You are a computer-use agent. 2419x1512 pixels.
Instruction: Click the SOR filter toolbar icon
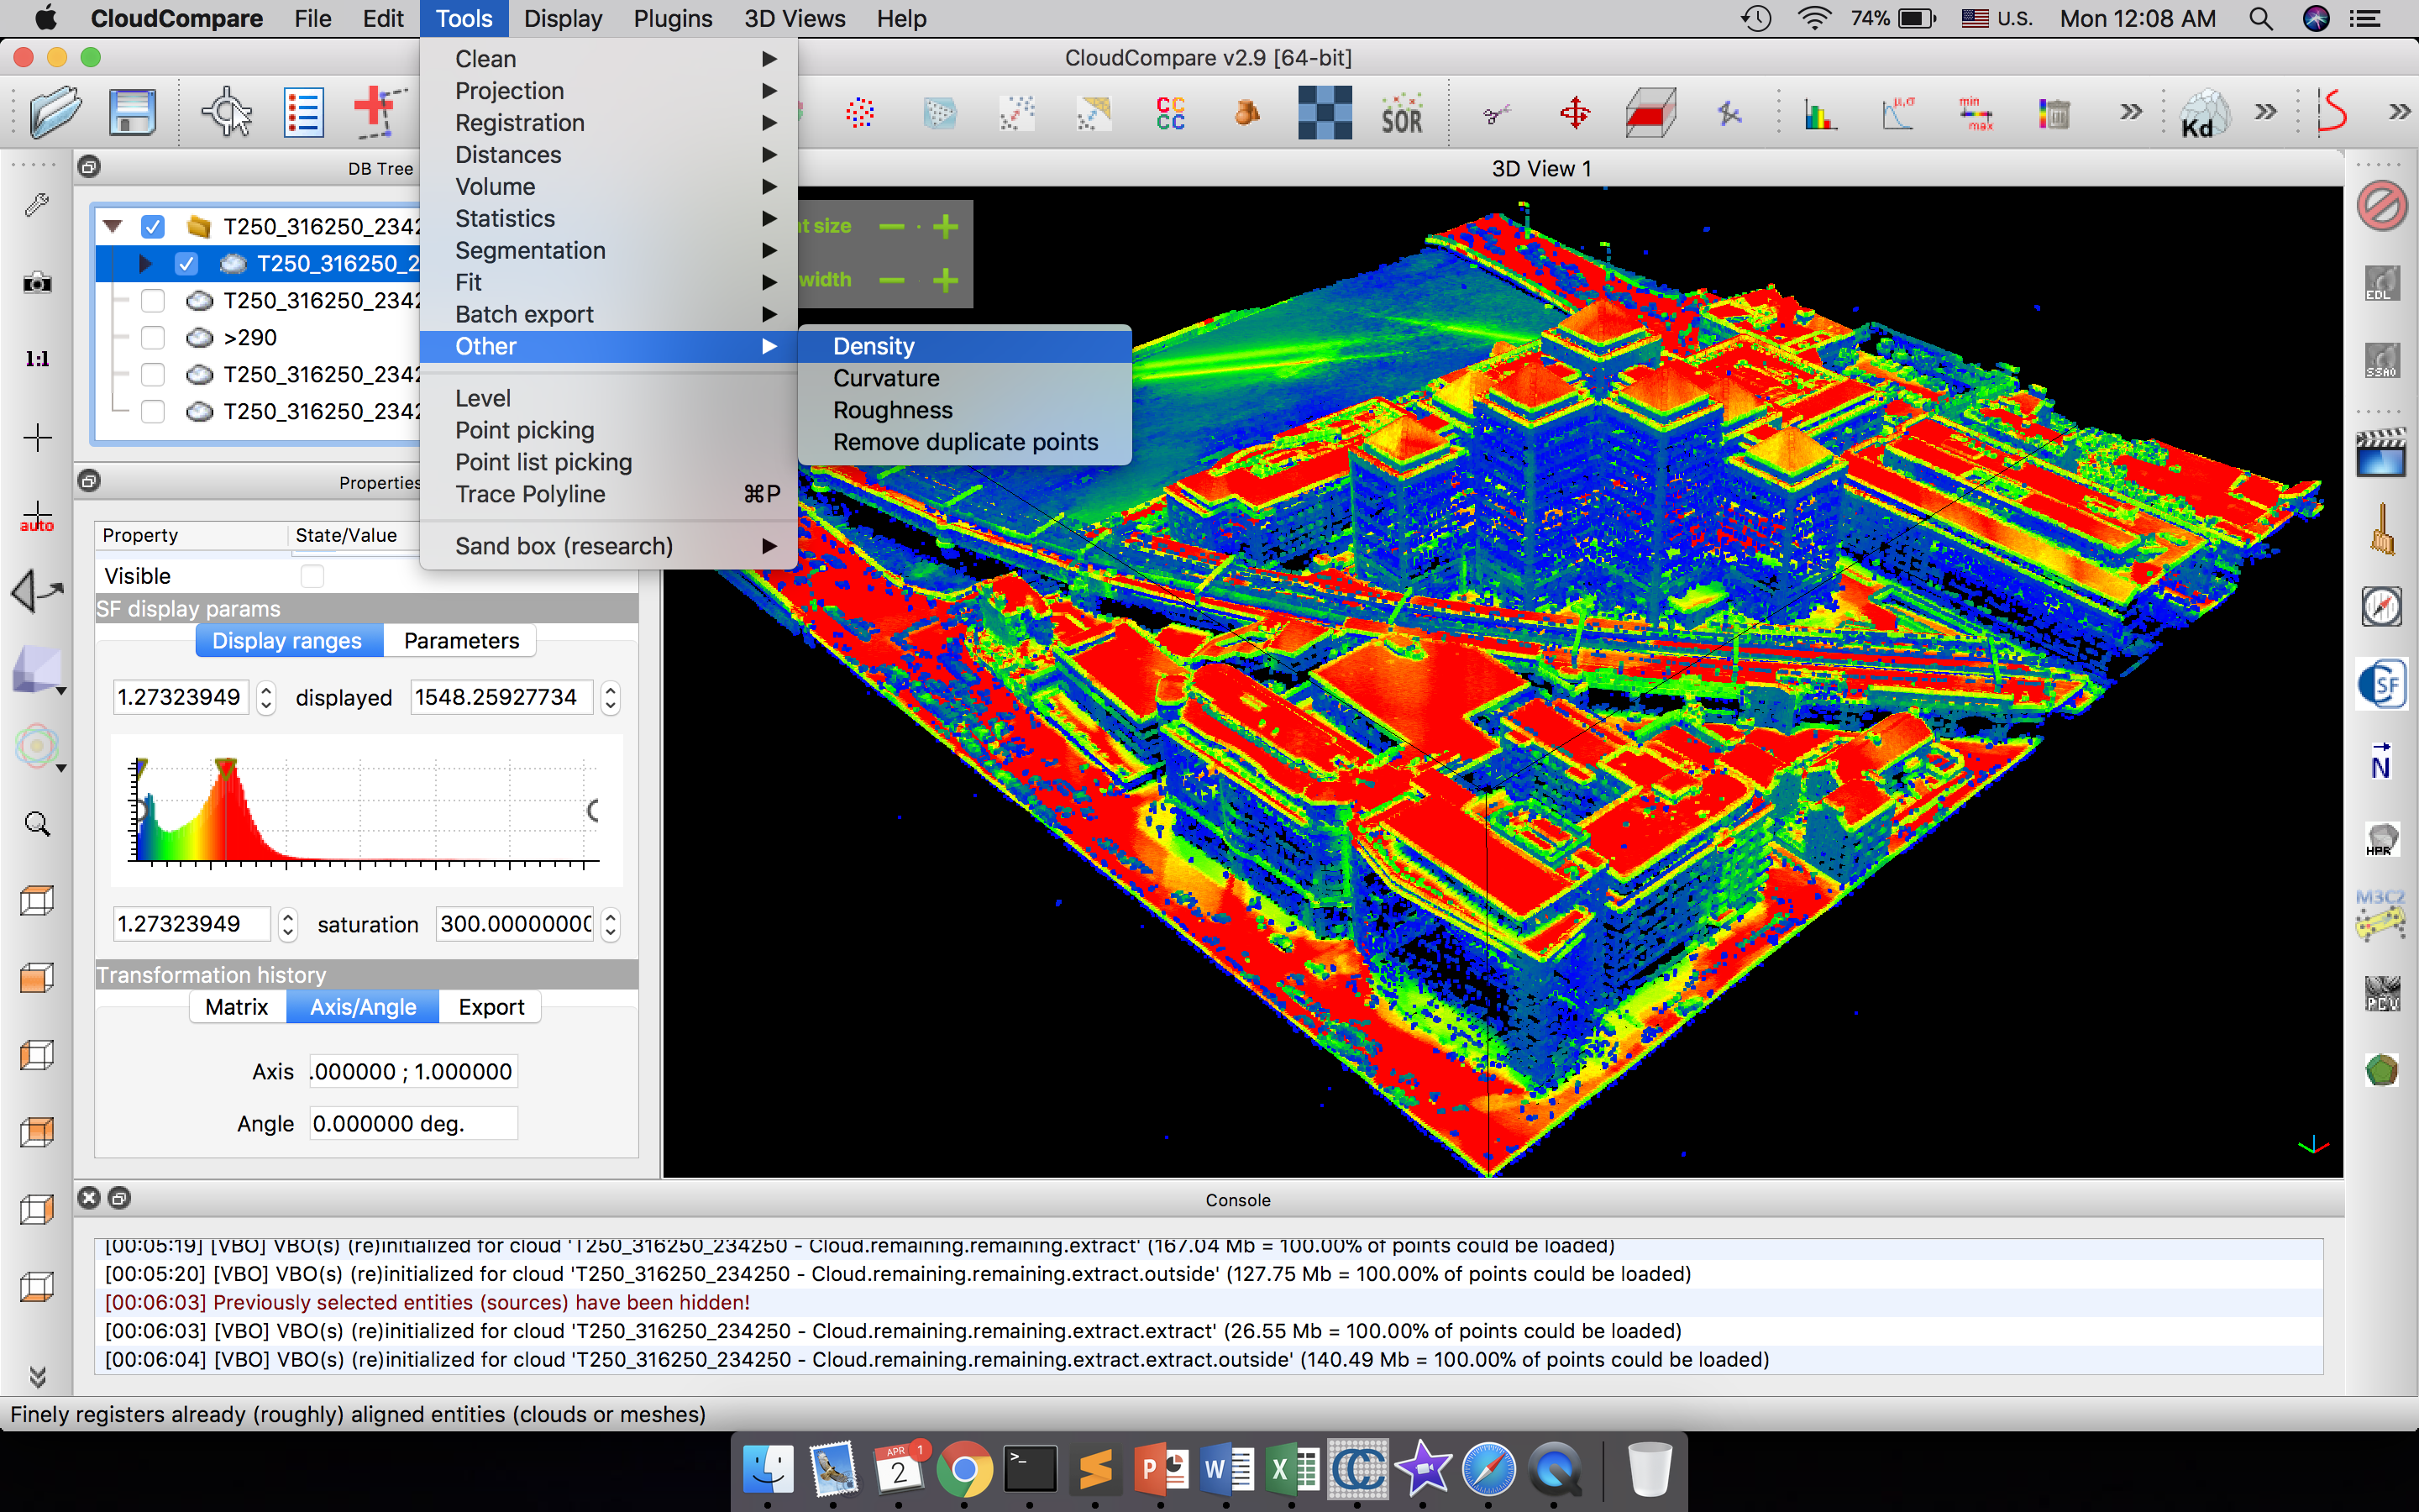[x=1401, y=115]
